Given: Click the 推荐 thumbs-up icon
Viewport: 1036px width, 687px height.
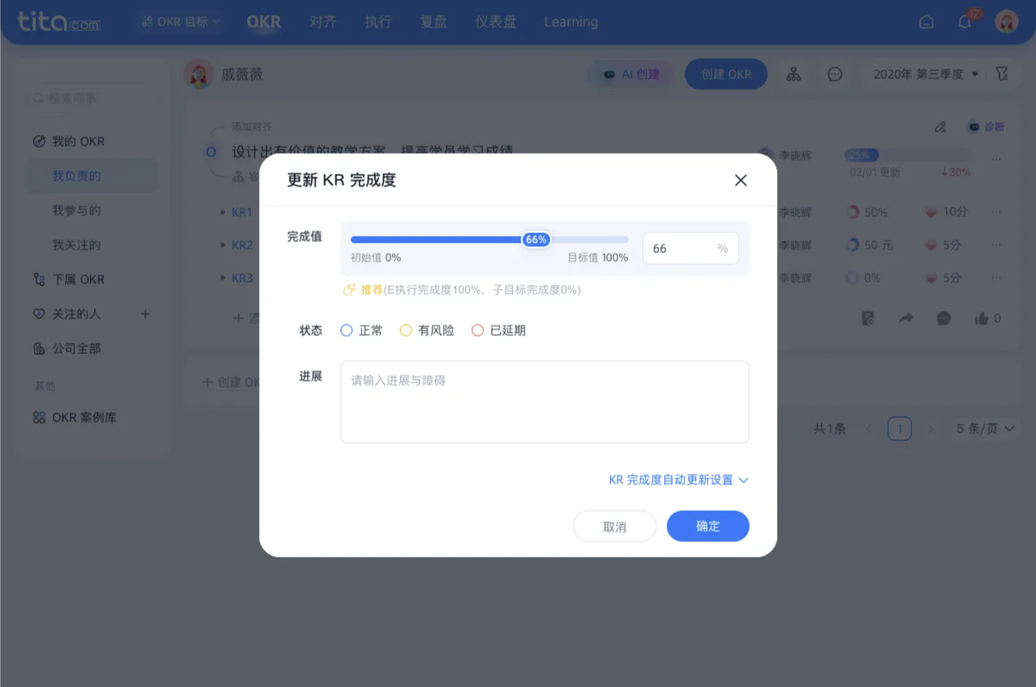Looking at the screenshot, I should pos(349,290).
